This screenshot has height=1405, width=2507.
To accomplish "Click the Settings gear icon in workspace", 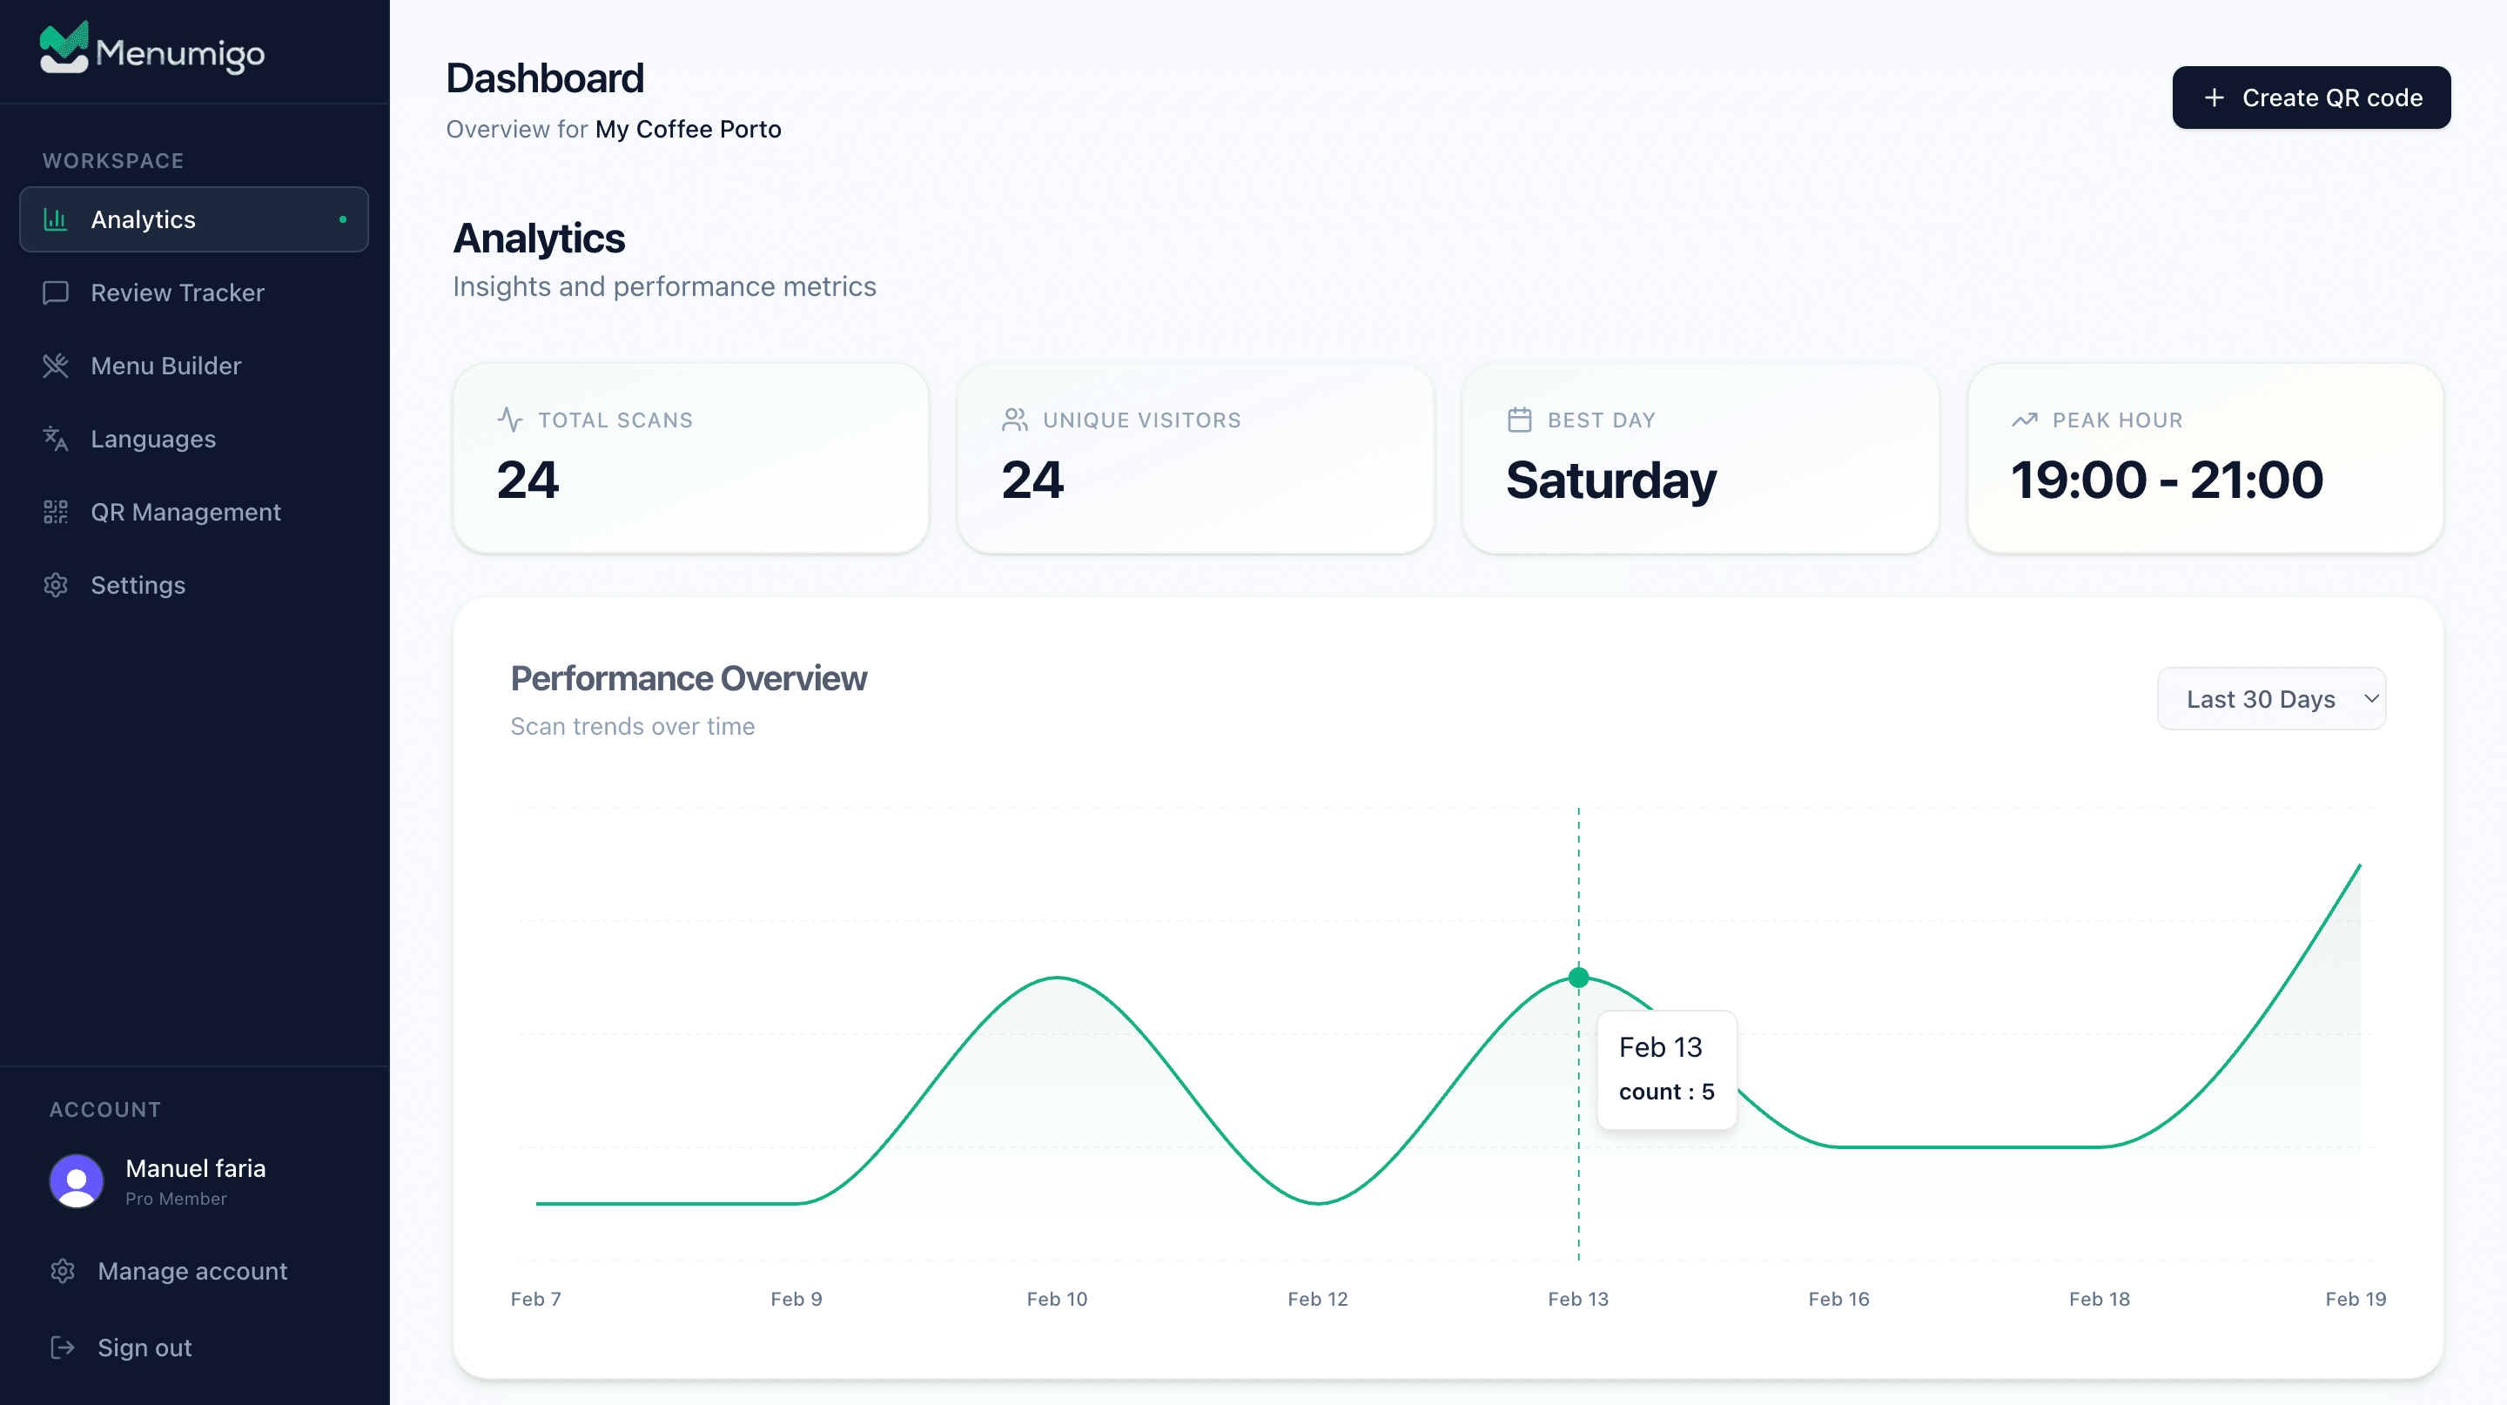I will tap(56, 585).
